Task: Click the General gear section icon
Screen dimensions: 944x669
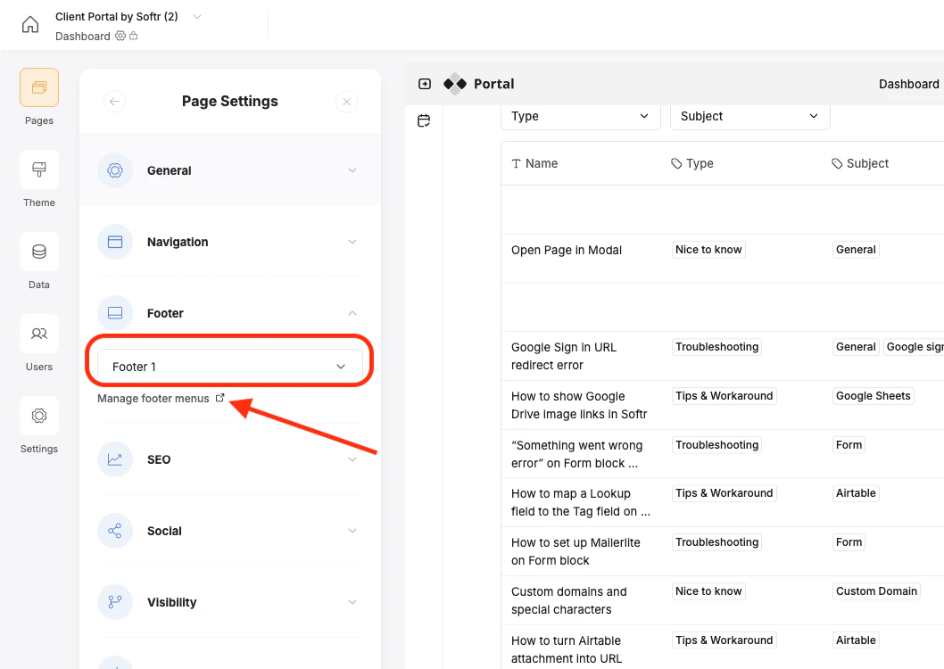Action: [115, 170]
